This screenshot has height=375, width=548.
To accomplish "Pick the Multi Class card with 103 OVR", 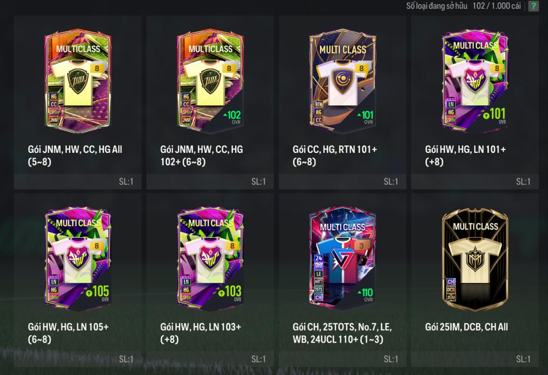I will [210, 258].
